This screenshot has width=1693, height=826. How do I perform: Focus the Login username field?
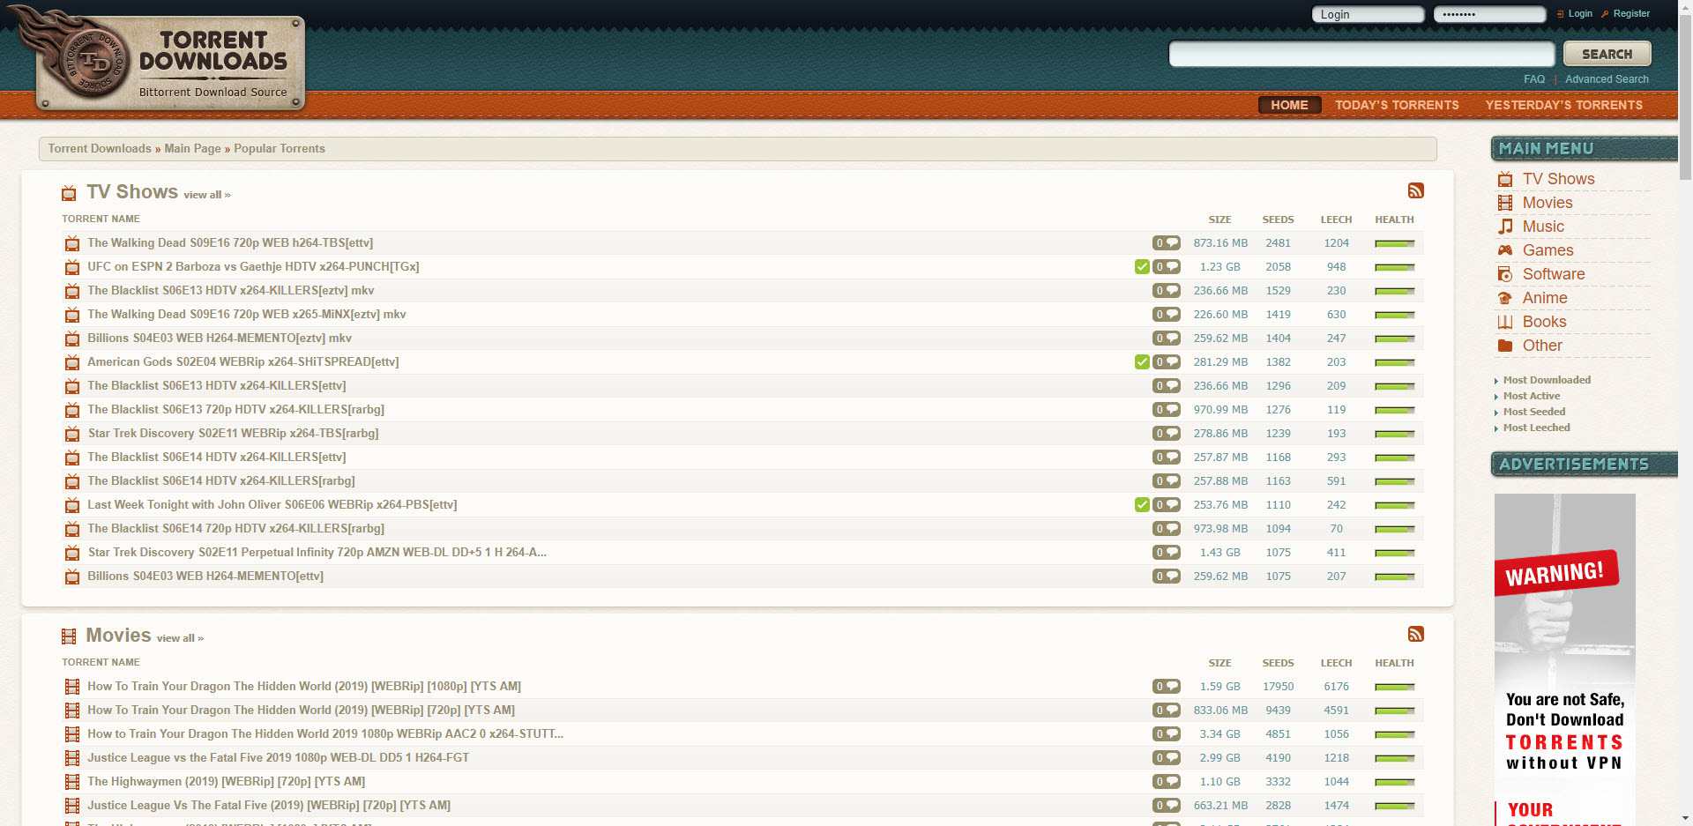point(1368,14)
